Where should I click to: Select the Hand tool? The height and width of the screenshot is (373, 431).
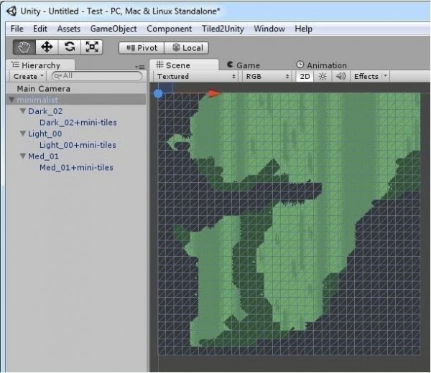point(25,47)
